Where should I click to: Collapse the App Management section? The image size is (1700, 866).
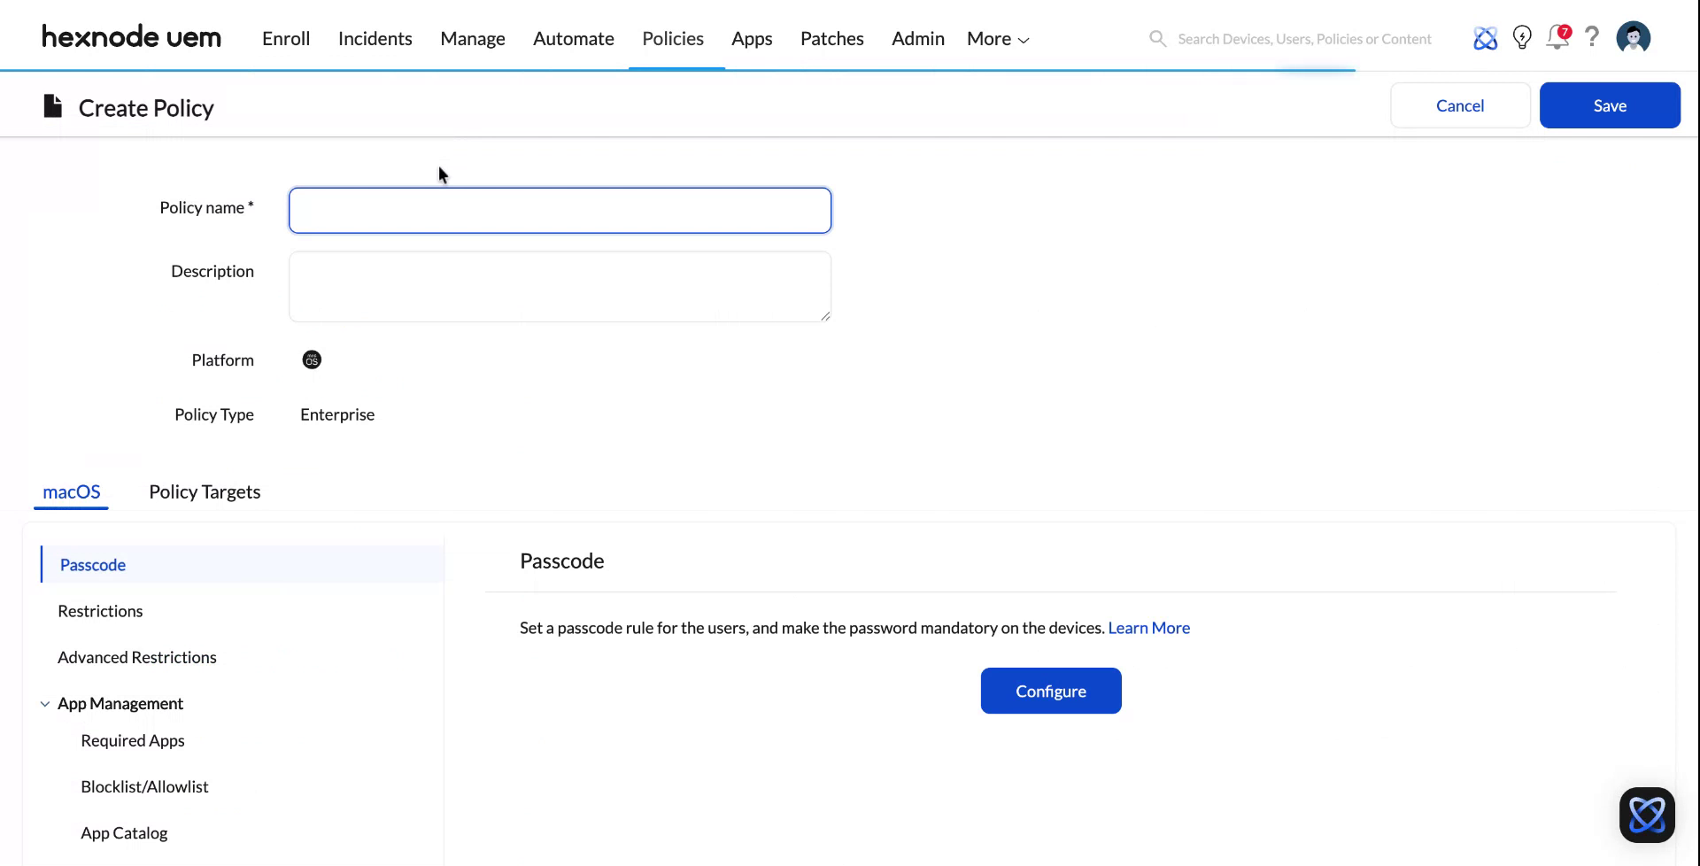(x=44, y=703)
